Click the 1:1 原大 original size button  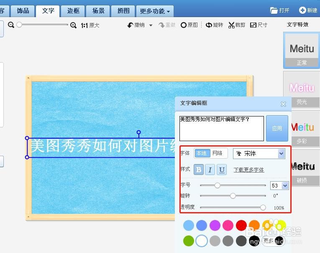point(90,25)
